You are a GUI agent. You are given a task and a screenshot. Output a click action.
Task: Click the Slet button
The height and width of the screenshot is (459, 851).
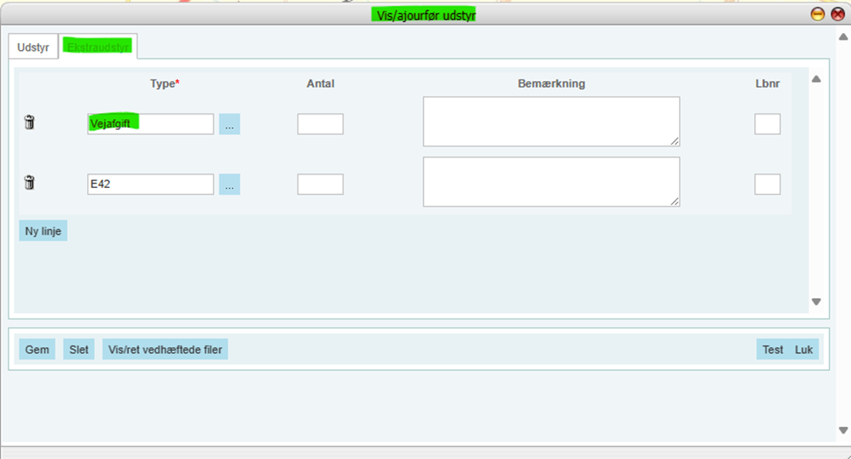click(x=79, y=350)
